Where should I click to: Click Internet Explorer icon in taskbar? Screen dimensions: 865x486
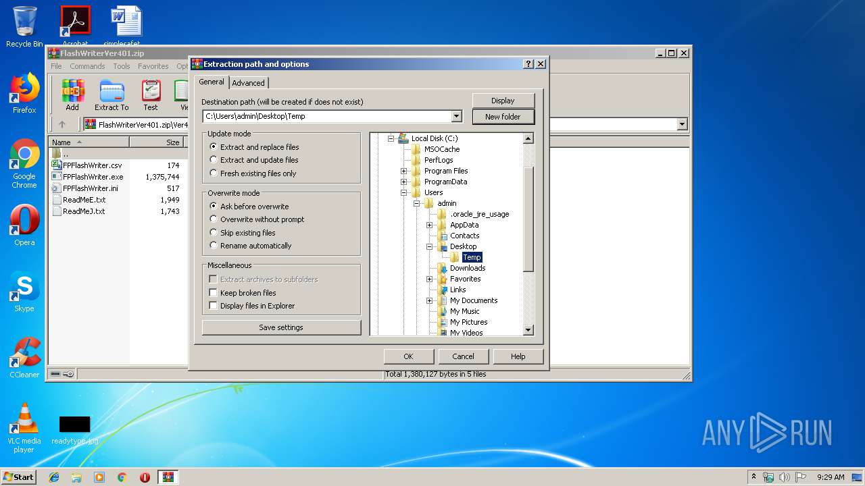pyautogui.click(x=54, y=477)
